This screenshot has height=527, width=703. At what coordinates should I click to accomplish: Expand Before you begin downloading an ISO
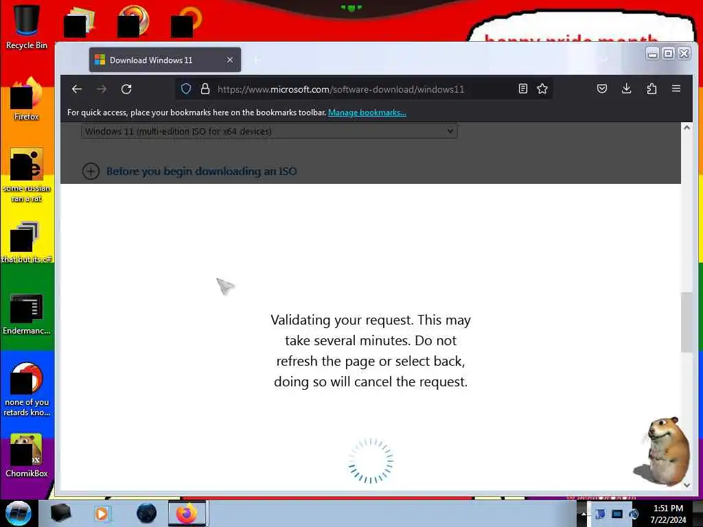click(189, 171)
